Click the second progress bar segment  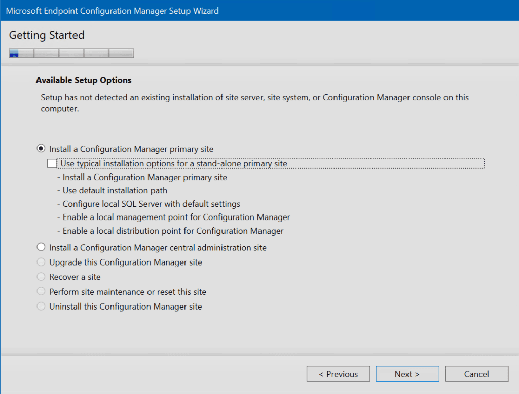point(46,53)
